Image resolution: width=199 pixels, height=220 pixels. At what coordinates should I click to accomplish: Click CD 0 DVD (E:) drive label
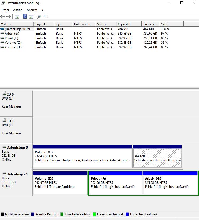pyautogui.click(x=16, y=103)
